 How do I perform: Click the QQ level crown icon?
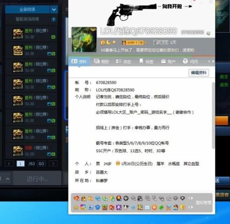[x=103, y=42]
